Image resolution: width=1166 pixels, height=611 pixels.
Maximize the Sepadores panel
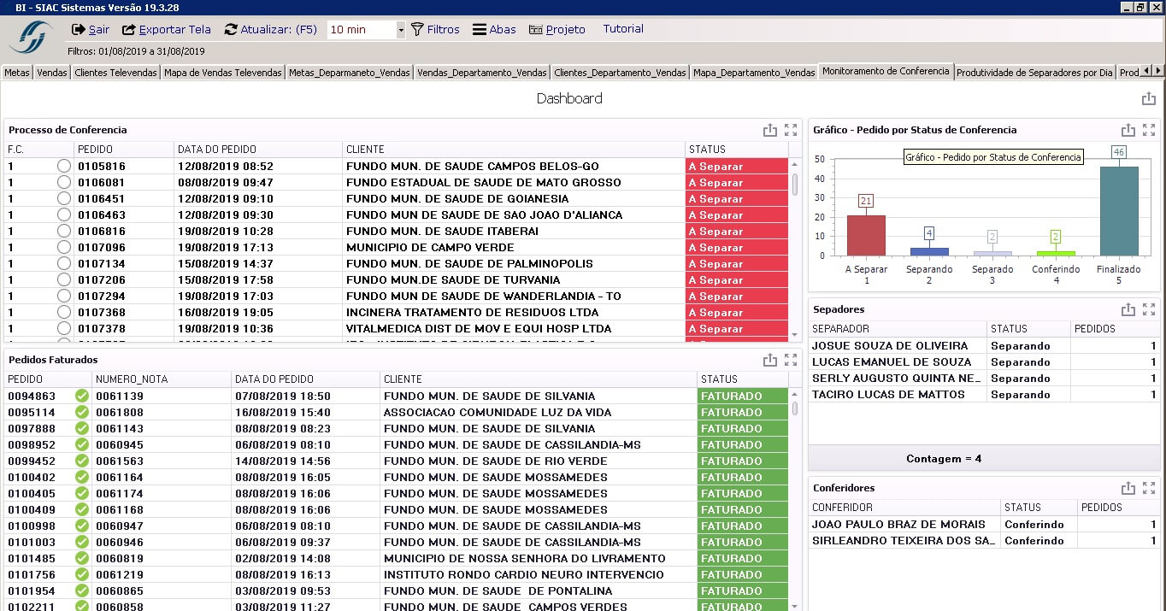(x=1149, y=309)
